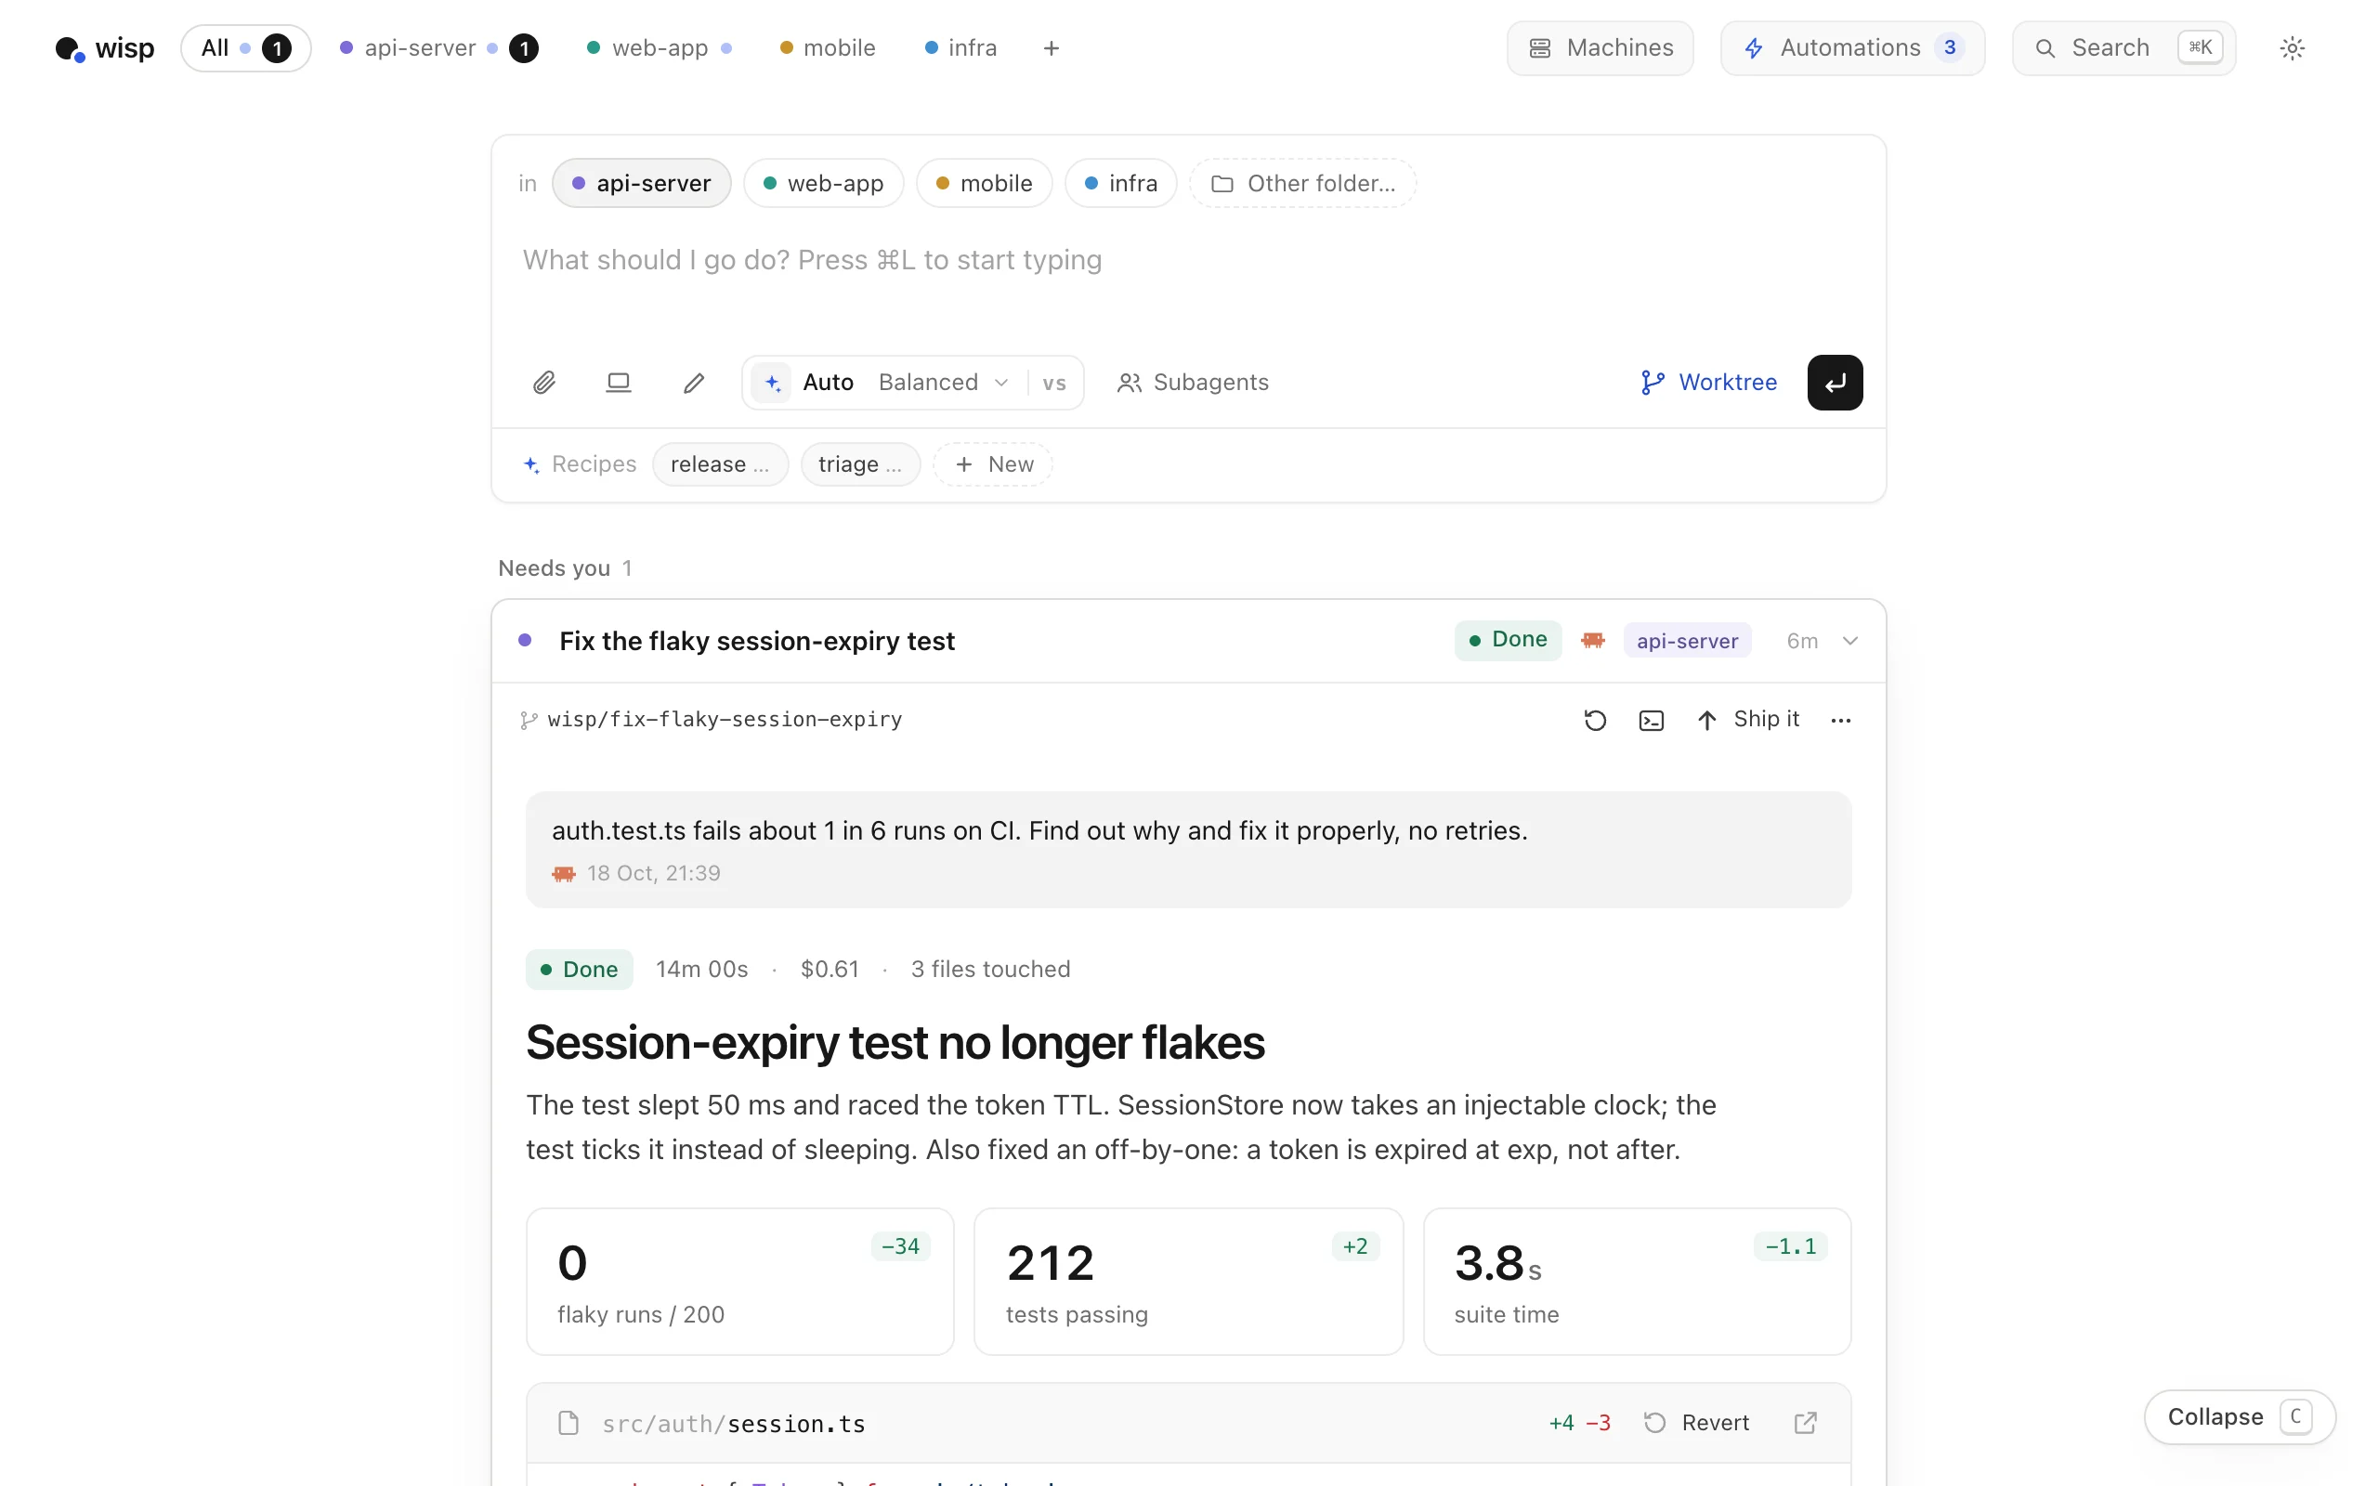Switch to the web-app tab in top bar
The height and width of the screenshot is (1486, 2378).
tap(660, 48)
